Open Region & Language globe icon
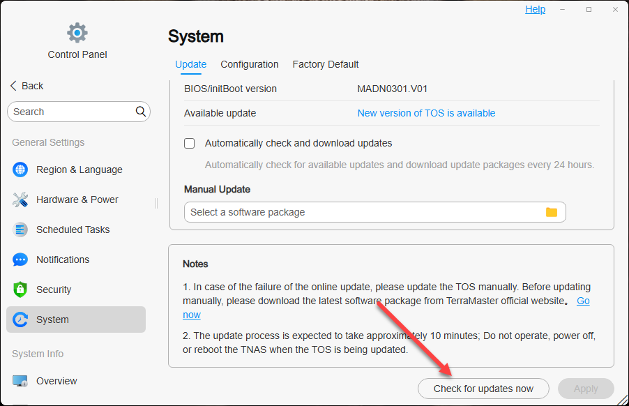 (x=21, y=170)
